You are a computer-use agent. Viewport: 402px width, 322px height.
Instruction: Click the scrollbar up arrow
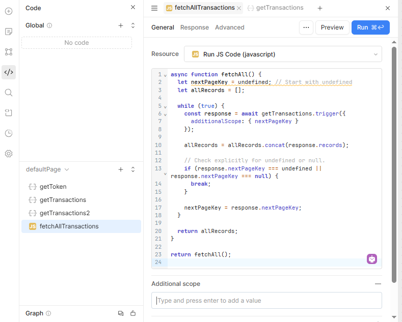394,42
